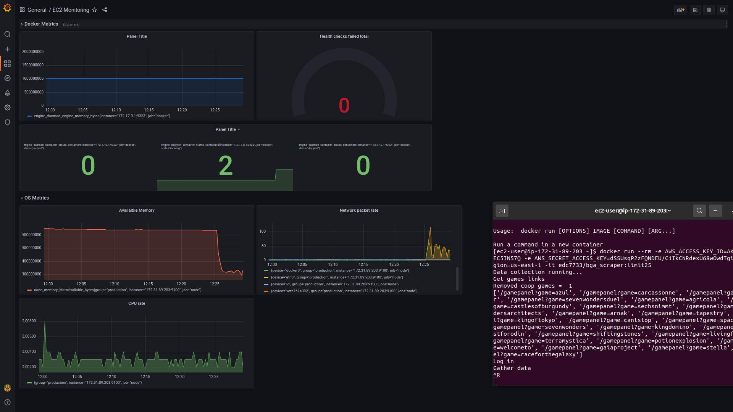Toggle eth0 series in Network packet legend
Image resolution: width=733 pixels, height=412 pixels.
coord(337,277)
